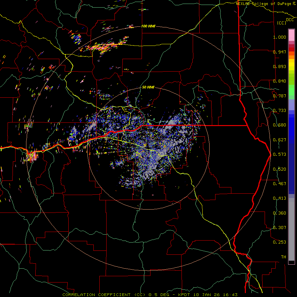Screen dimensions: 297x297
Task: Click the 50 NMI range ring label
Action: [148, 87]
